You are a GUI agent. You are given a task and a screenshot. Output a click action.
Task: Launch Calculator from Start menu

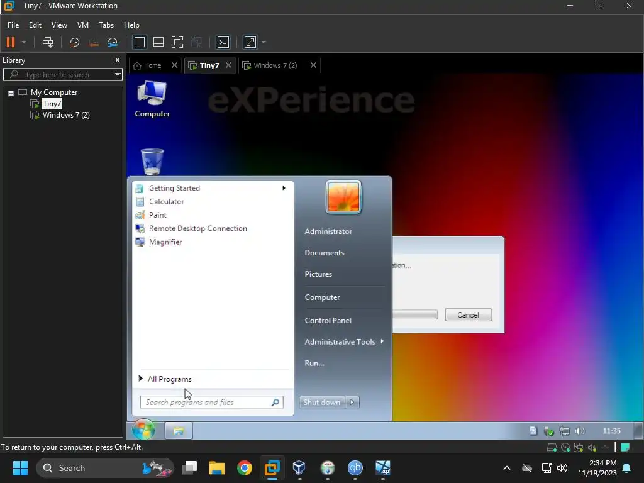[166, 202]
